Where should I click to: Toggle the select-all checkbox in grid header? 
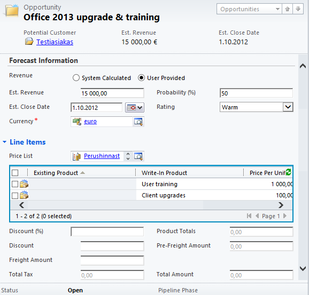[15, 173]
